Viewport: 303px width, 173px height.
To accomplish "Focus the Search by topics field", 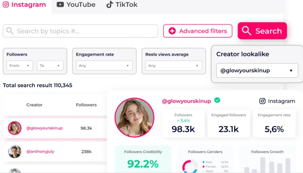I will (x=80, y=31).
